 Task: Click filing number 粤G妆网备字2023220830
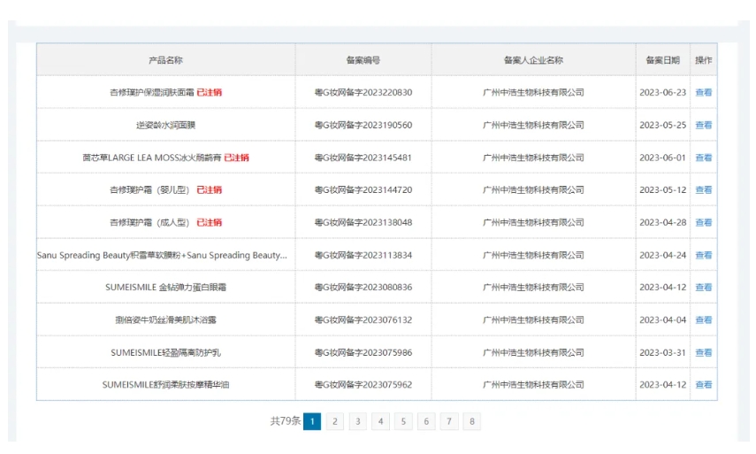click(363, 92)
